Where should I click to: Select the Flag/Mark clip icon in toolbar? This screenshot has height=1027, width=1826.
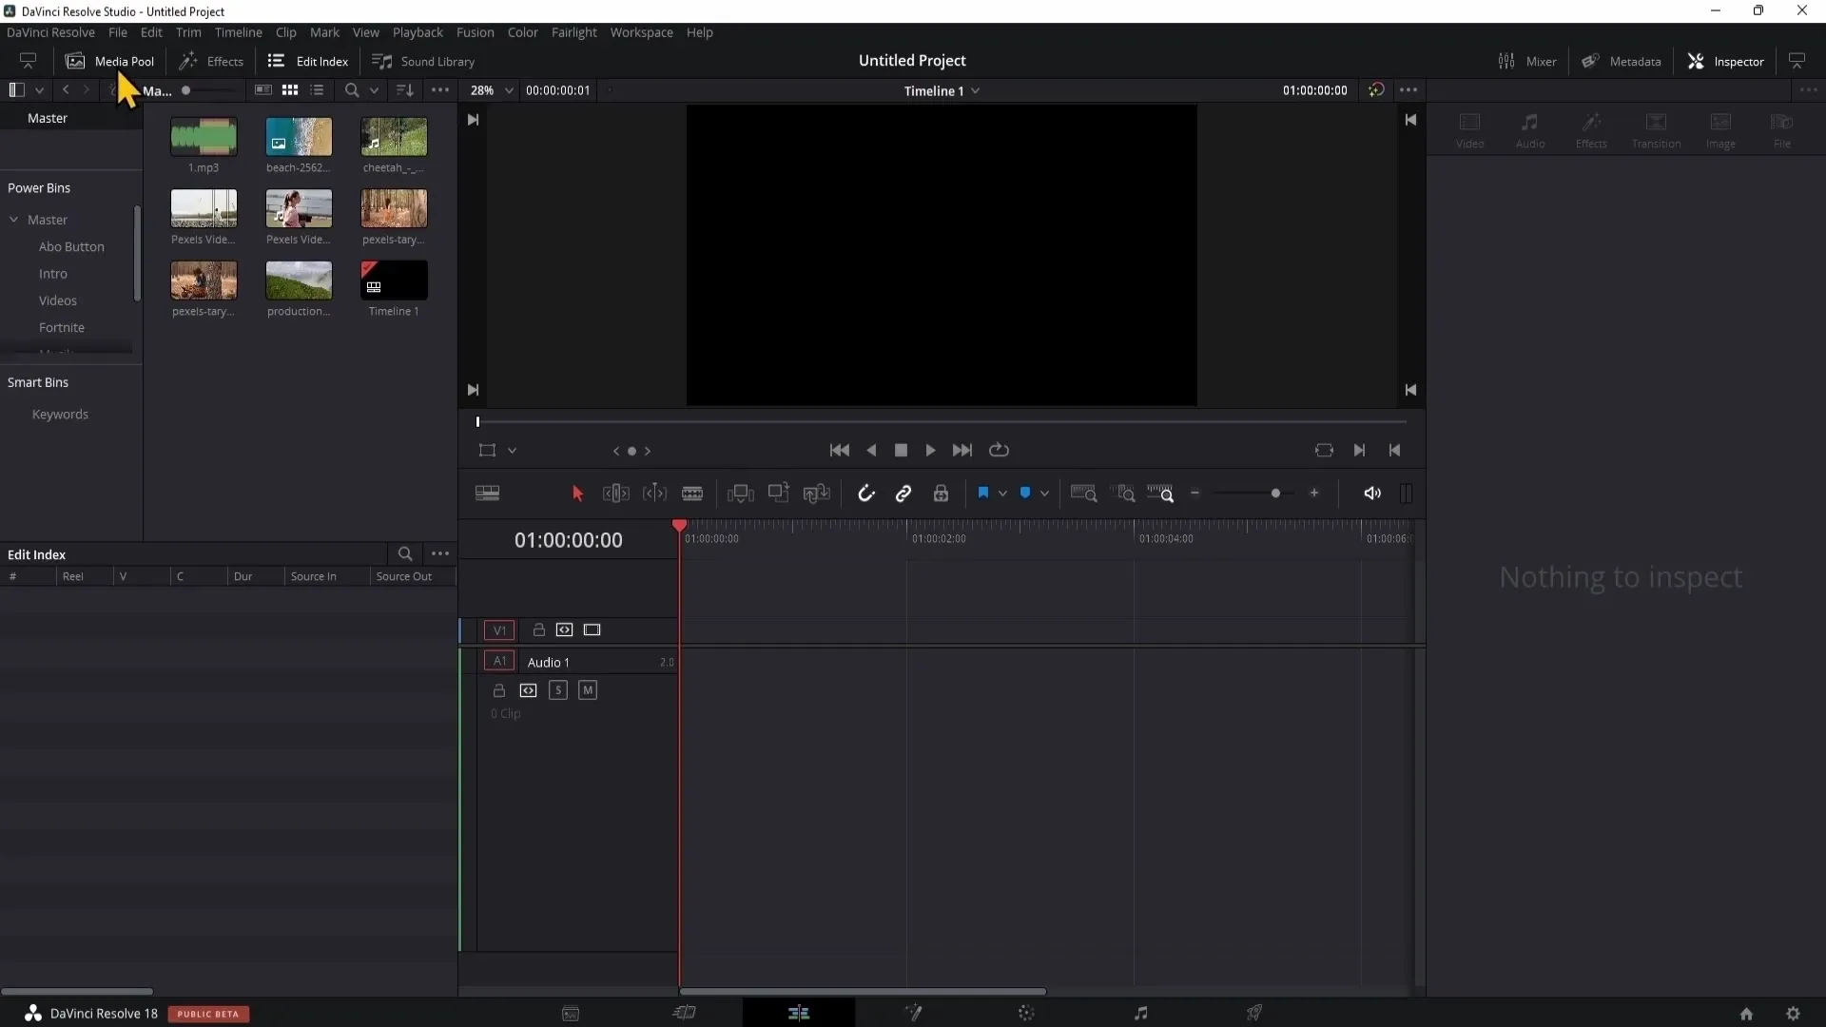(983, 493)
